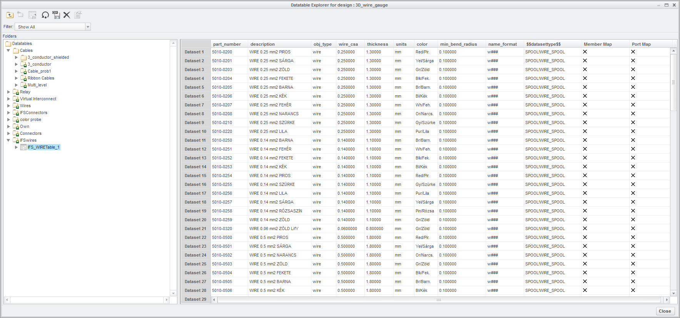The width and height of the screenshot is (680, 318).
Task: Click the folder tree horizontal scrollbar right arrow
Action: (x=167, y=300)
